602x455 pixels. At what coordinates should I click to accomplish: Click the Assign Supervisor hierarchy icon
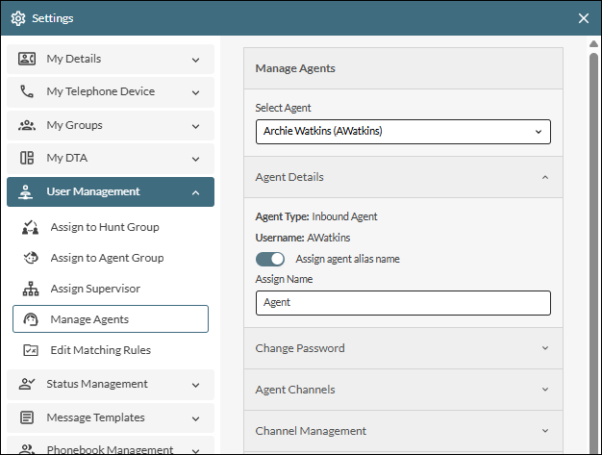pyautogui.click(x=31, y=289)
